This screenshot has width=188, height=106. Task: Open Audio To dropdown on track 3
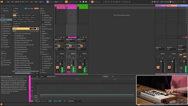pos(82,49)
